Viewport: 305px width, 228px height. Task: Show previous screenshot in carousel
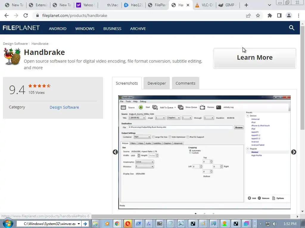pyautogui.click(x=115, y=152)
